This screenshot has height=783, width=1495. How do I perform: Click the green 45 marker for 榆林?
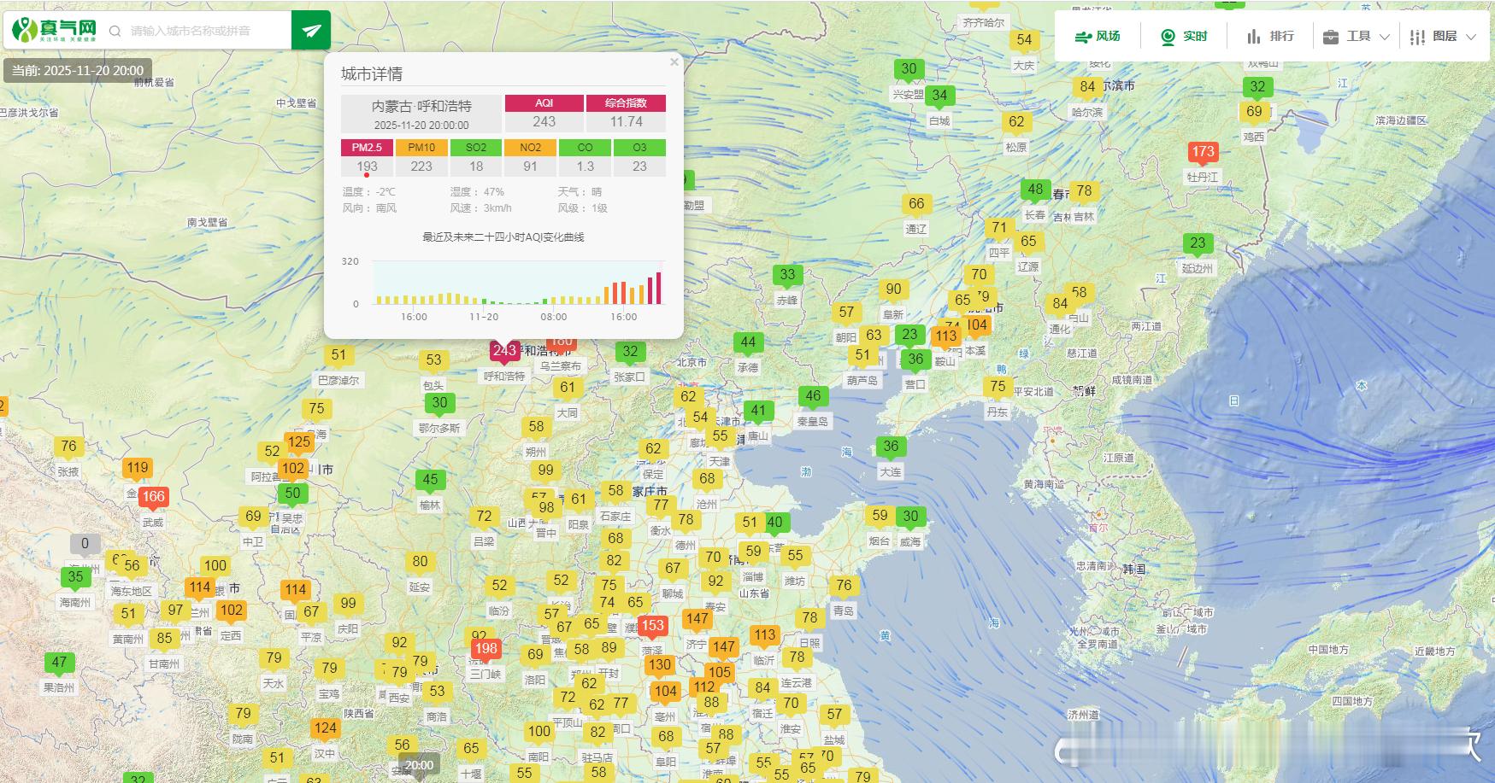coord(430,481)
